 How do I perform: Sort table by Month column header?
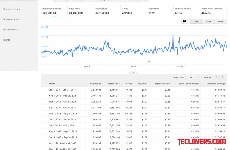pos(52,84)
